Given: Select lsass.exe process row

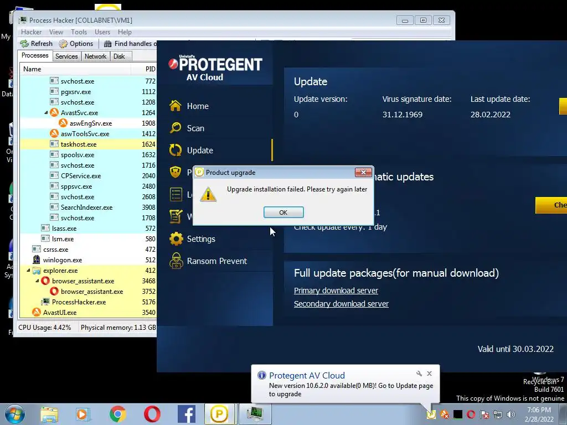Looking at the screenshot, I should pos(88,229).
